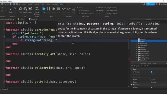Click the share icon in title bar

pyautogui.click(x=159, y=4)
